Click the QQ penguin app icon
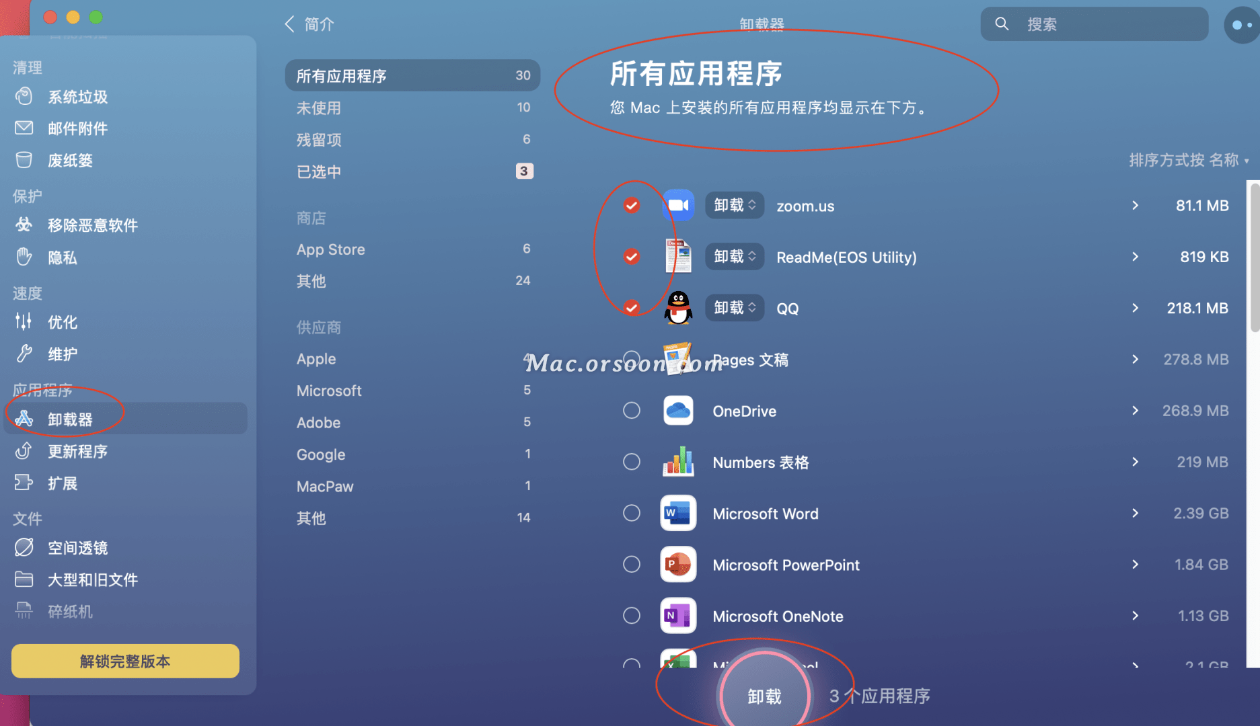 (x=678, y=308)
